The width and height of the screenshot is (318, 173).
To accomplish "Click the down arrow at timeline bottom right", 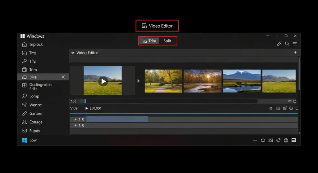I will point(299,133).
